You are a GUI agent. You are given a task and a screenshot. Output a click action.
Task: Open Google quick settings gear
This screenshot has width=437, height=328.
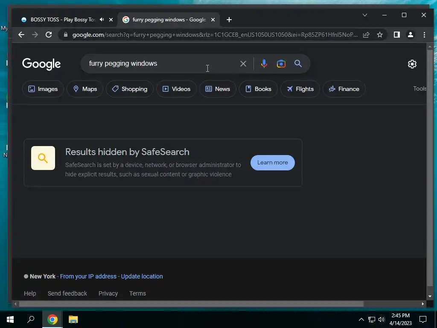pyautogui.click(x=412, y=64)
